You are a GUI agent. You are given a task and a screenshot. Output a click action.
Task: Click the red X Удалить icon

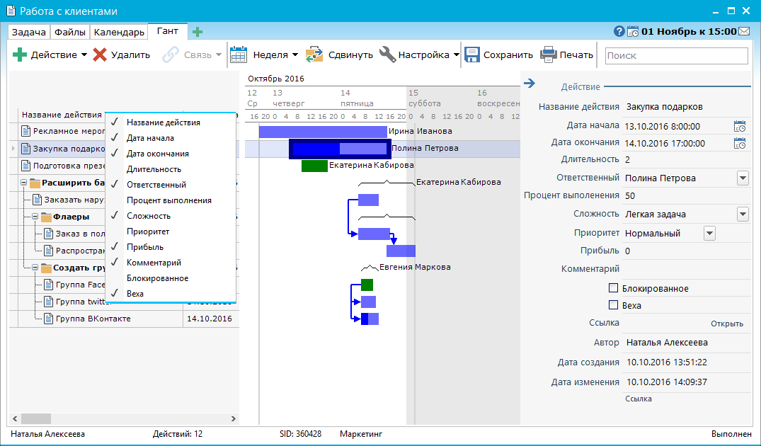click(x=100, y=55)
